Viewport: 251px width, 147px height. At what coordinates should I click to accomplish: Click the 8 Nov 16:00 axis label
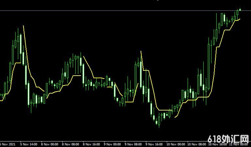tap(91, 144)
